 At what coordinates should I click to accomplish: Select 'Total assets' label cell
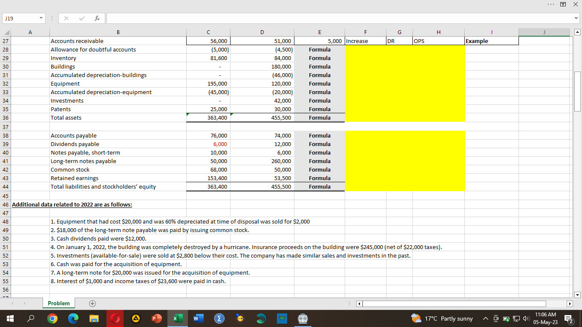tap(118, 118)
